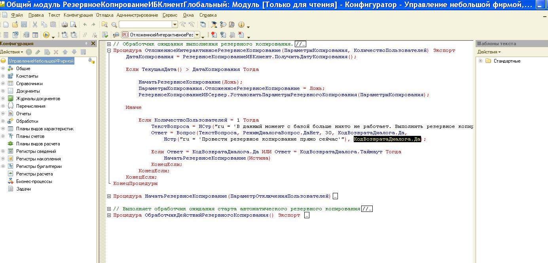The image size is (548, 263).
Task: Click highlighted КодВозвратаДиалога.Да text in code
Action: (388, 139)
